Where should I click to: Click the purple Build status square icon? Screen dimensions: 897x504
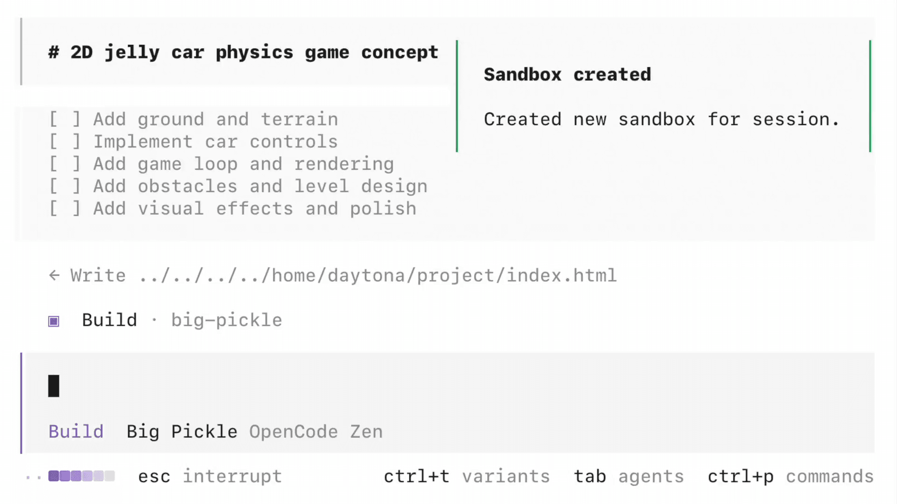pos(53,320)
